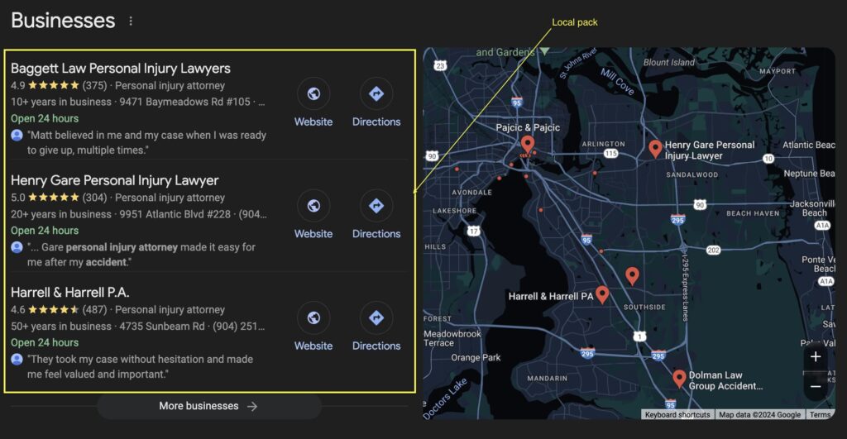Image resolution: width=847 pixels, height=439 pixels.
Task: Click the Dolman Law Group map pin
Action: 679,379
